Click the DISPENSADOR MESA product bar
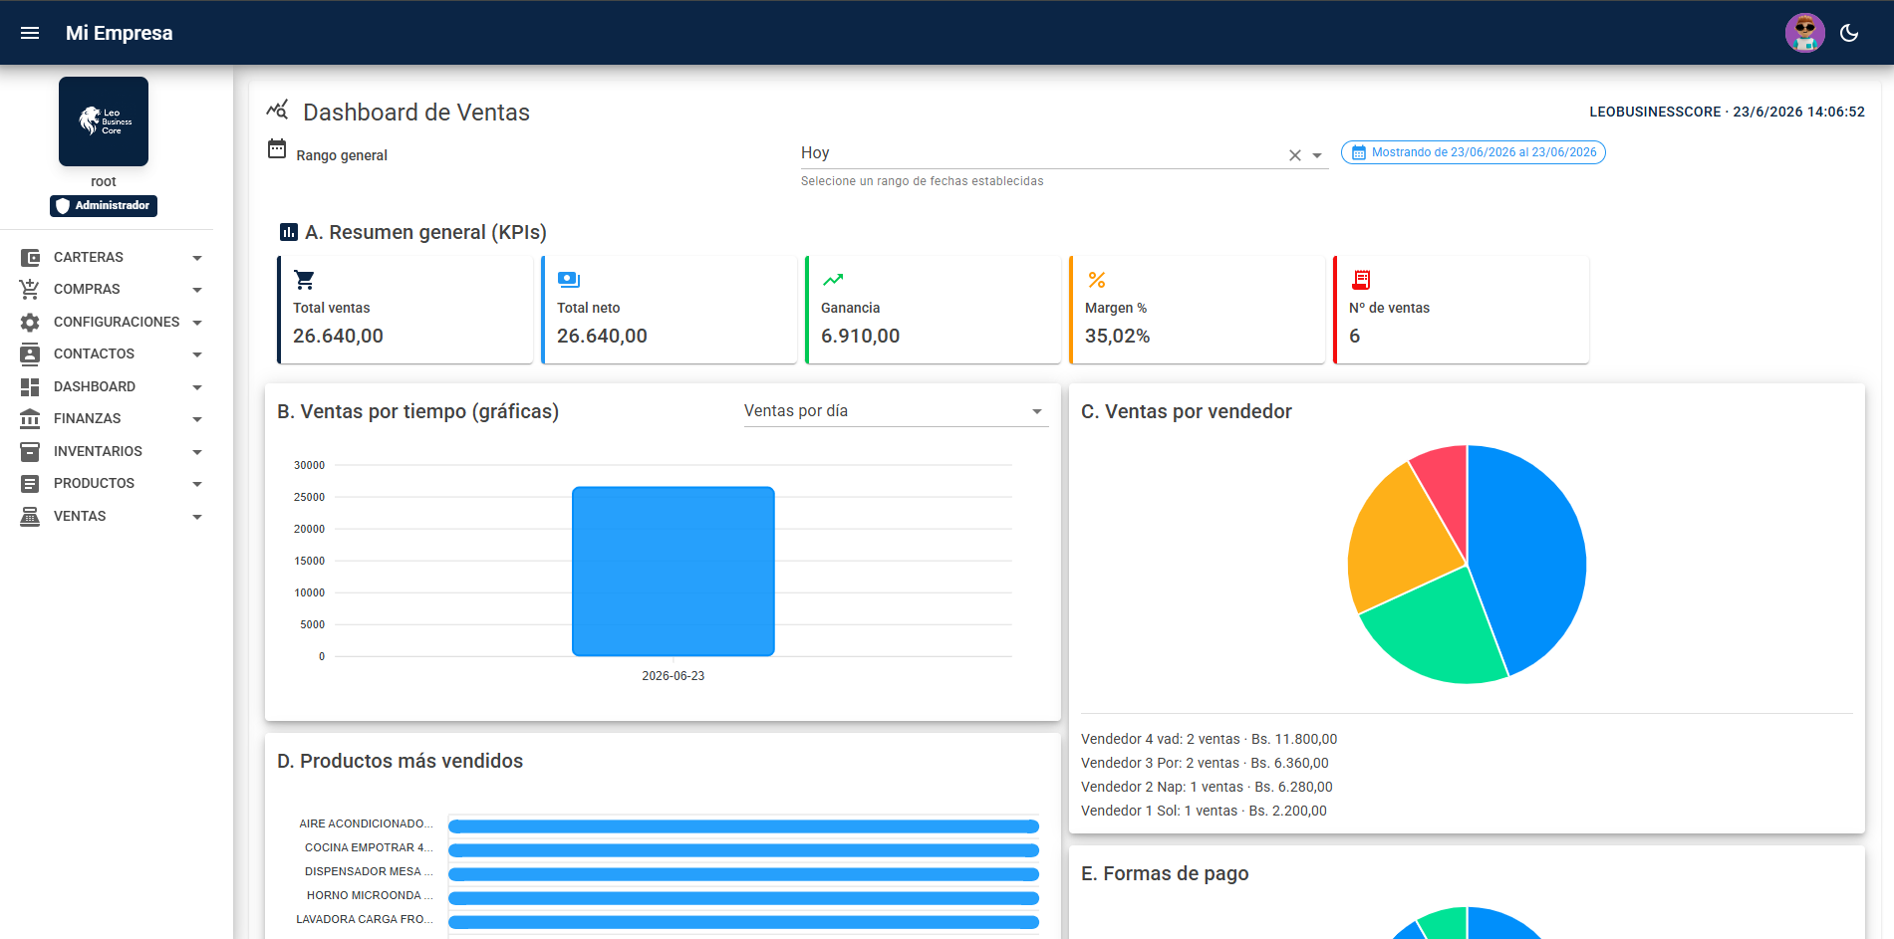Screen dimensions: 1894x939 (x=743, y=874)
